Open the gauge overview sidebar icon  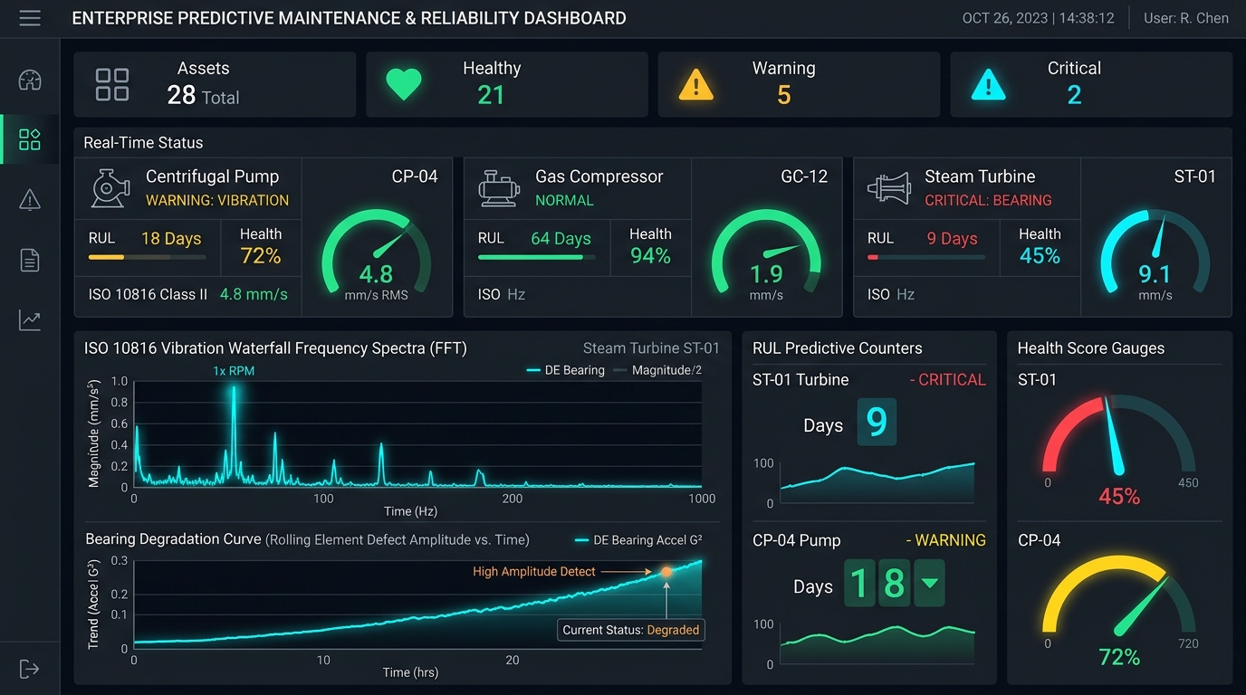pyautogui.click(x=30, y=80)
